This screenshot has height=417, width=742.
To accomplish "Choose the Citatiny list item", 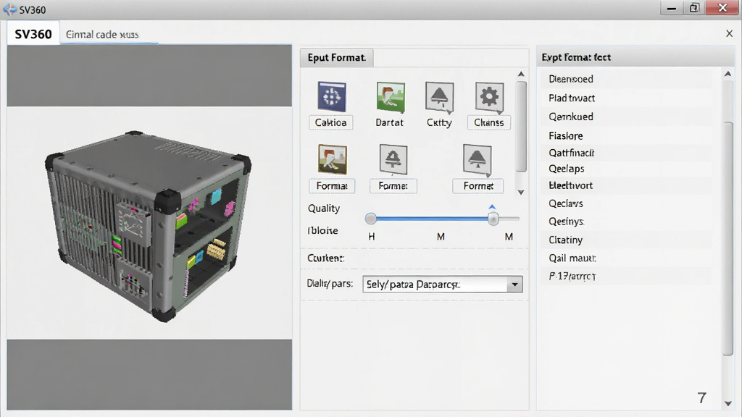I will [625, 240].
